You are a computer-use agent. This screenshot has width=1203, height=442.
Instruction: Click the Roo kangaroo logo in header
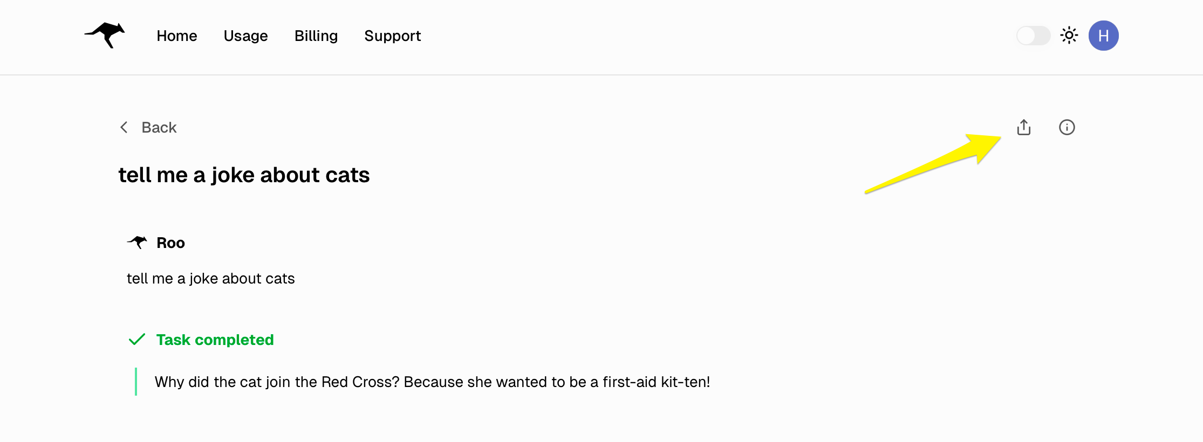coord(105,35)
